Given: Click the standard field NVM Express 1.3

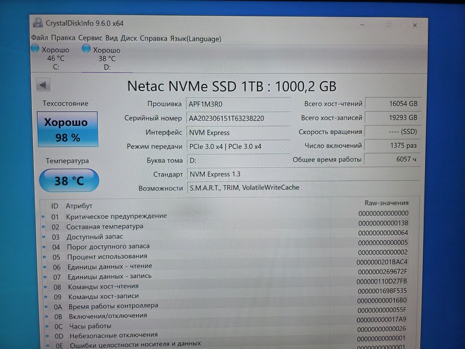Looking at the screenshot, I should tap(304, 174).
